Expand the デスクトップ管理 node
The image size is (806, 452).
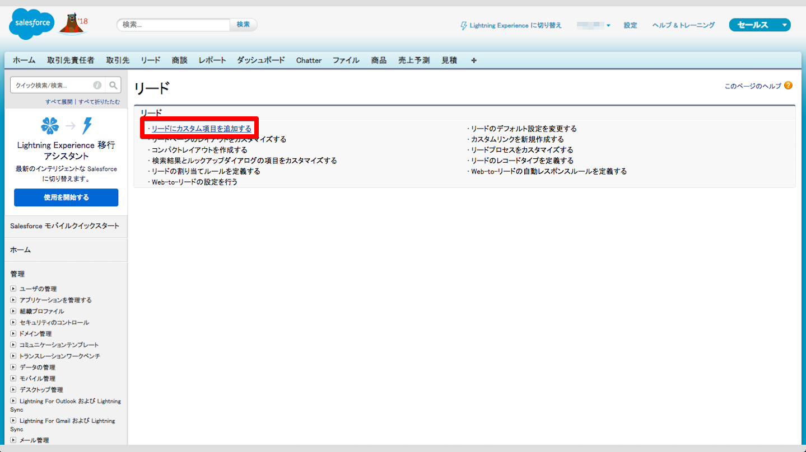click(x=13, y=389)
